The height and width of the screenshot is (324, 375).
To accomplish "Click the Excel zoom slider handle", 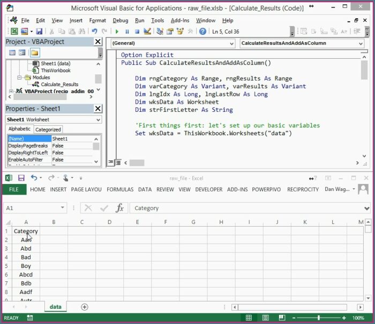I will click(x=319, y=318).
